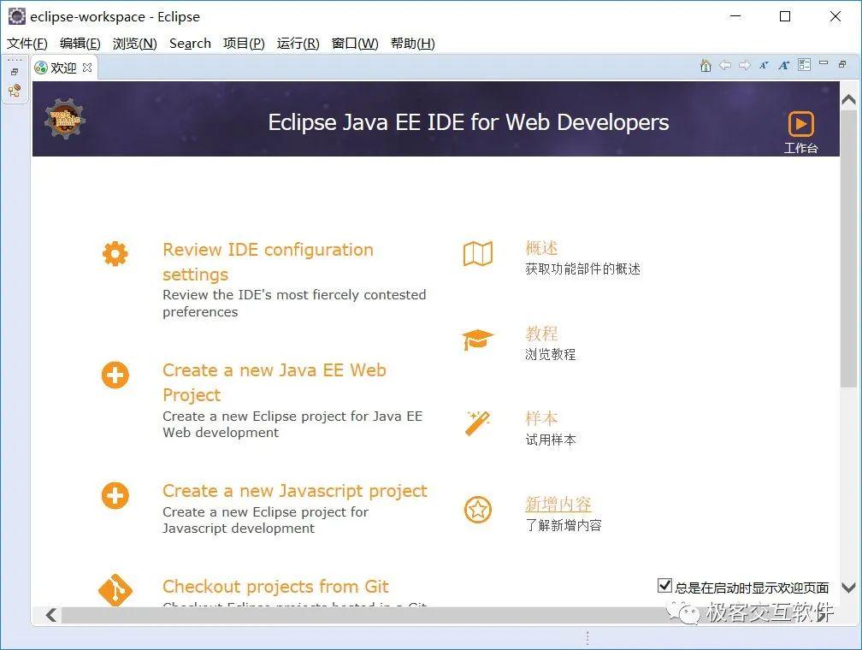Open the Workbench via the 工作台 icon

[800, 124]
